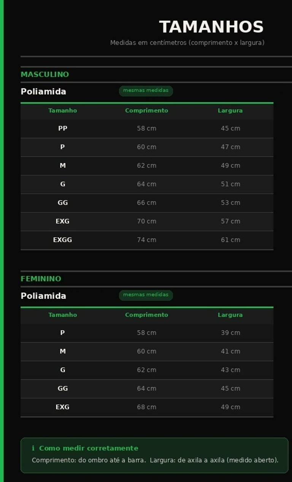Select the MASCULINO section heading
The width and height of the screenshot is (292, 482).
(44, 74)
